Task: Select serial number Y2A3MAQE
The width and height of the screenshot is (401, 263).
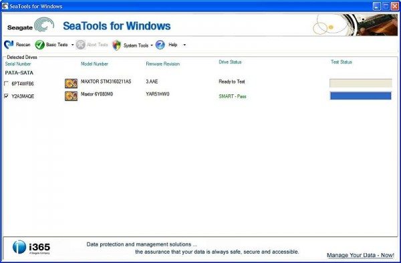Action: point(23,96)
